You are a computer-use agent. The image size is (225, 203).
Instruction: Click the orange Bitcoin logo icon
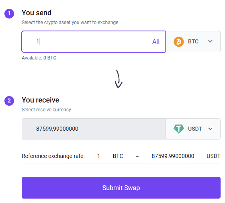coord(179,42)
